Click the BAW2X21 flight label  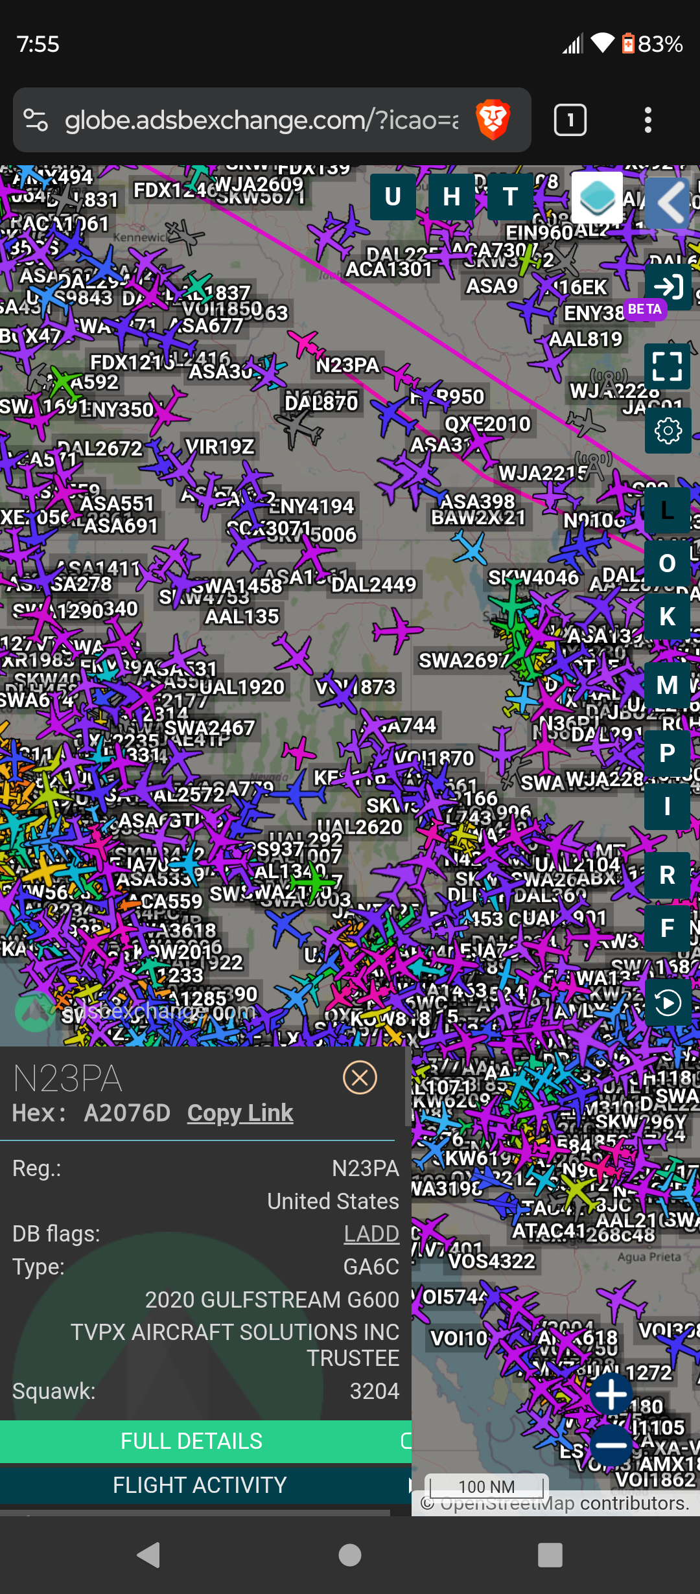[x=478, y=518]
